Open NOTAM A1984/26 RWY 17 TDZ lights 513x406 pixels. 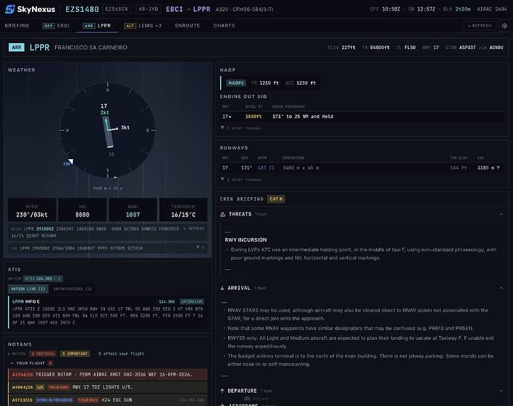(108, 387)
